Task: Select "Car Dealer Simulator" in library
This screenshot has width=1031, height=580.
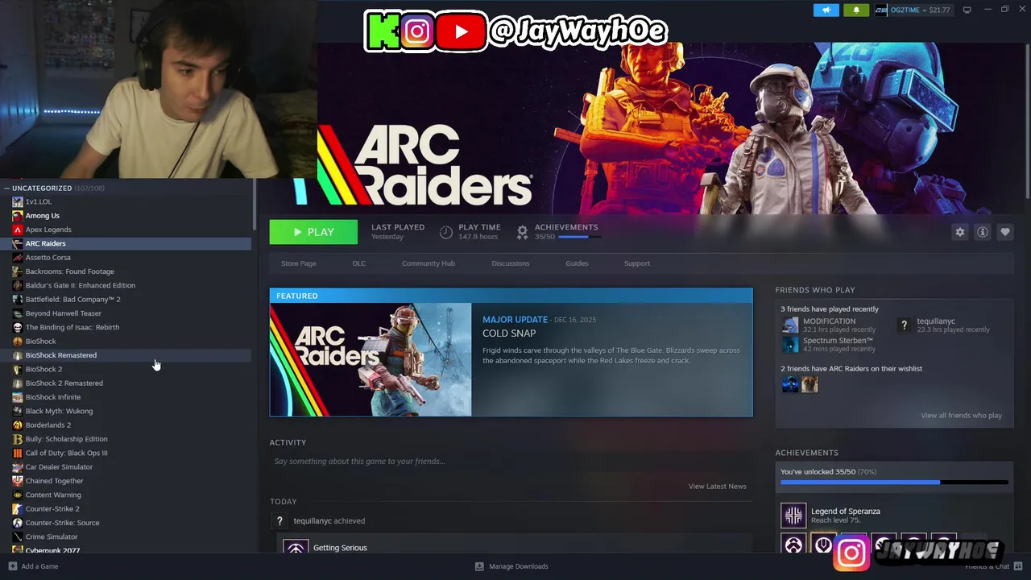Action: tap(59, 467)
